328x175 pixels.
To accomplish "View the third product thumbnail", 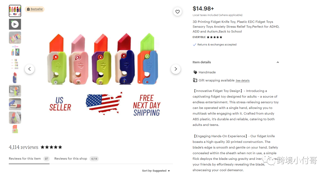I will 15,38.
